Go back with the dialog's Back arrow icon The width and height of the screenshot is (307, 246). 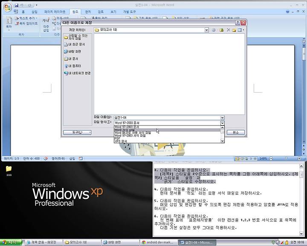[214, 30]
